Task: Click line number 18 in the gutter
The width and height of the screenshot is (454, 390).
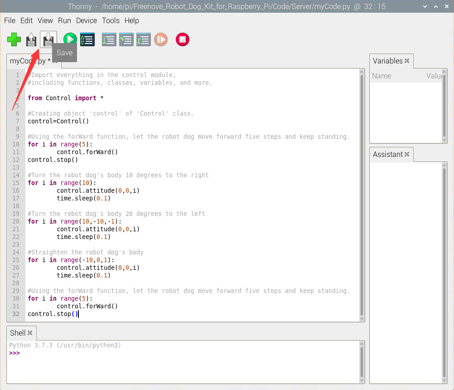Action: point(16,206)
